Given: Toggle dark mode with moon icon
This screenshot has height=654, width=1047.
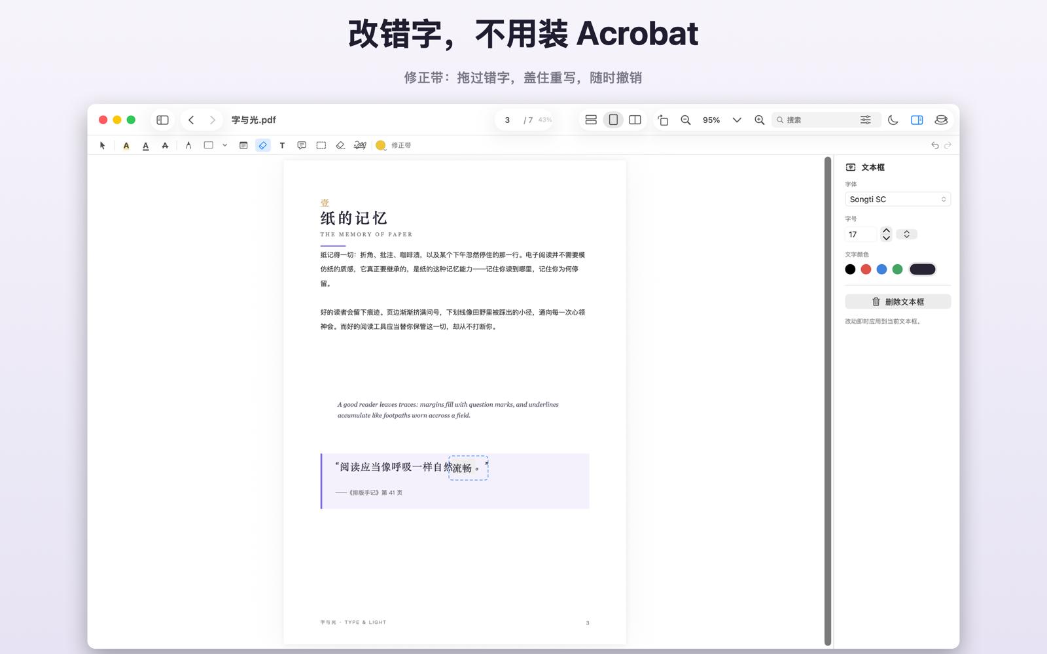Looking at the screenshot, I should (893, 120).
